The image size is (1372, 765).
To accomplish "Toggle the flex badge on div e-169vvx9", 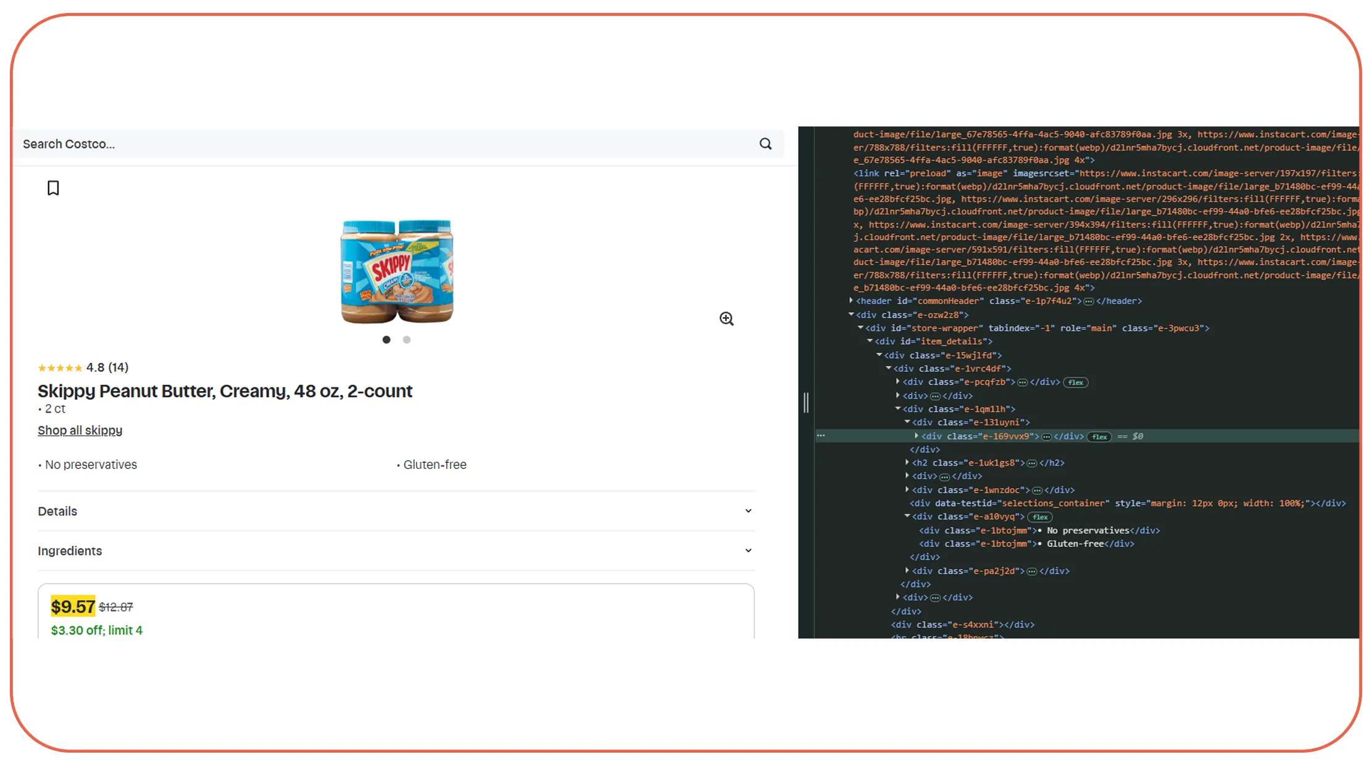I will pyautogui.click(x=1099, y=437).
